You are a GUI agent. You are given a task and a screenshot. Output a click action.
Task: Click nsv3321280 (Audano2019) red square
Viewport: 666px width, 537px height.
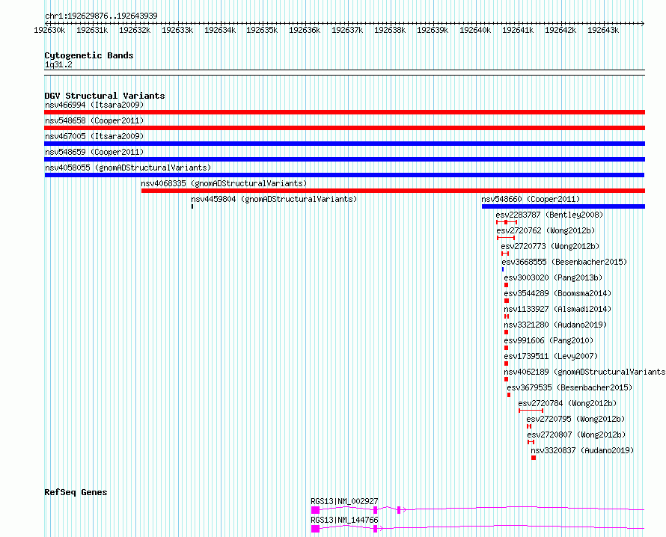tap(507, 332)
